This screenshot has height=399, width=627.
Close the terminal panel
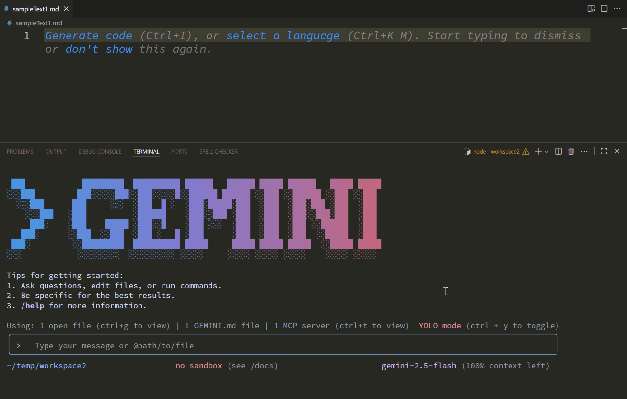point(617,152)
